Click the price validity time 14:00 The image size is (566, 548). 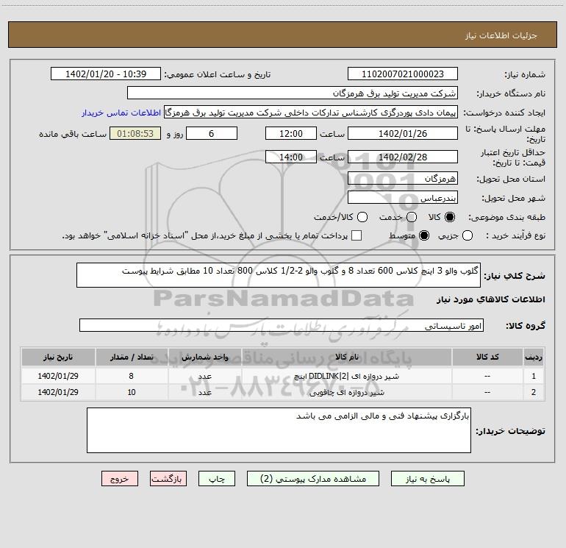291,157
